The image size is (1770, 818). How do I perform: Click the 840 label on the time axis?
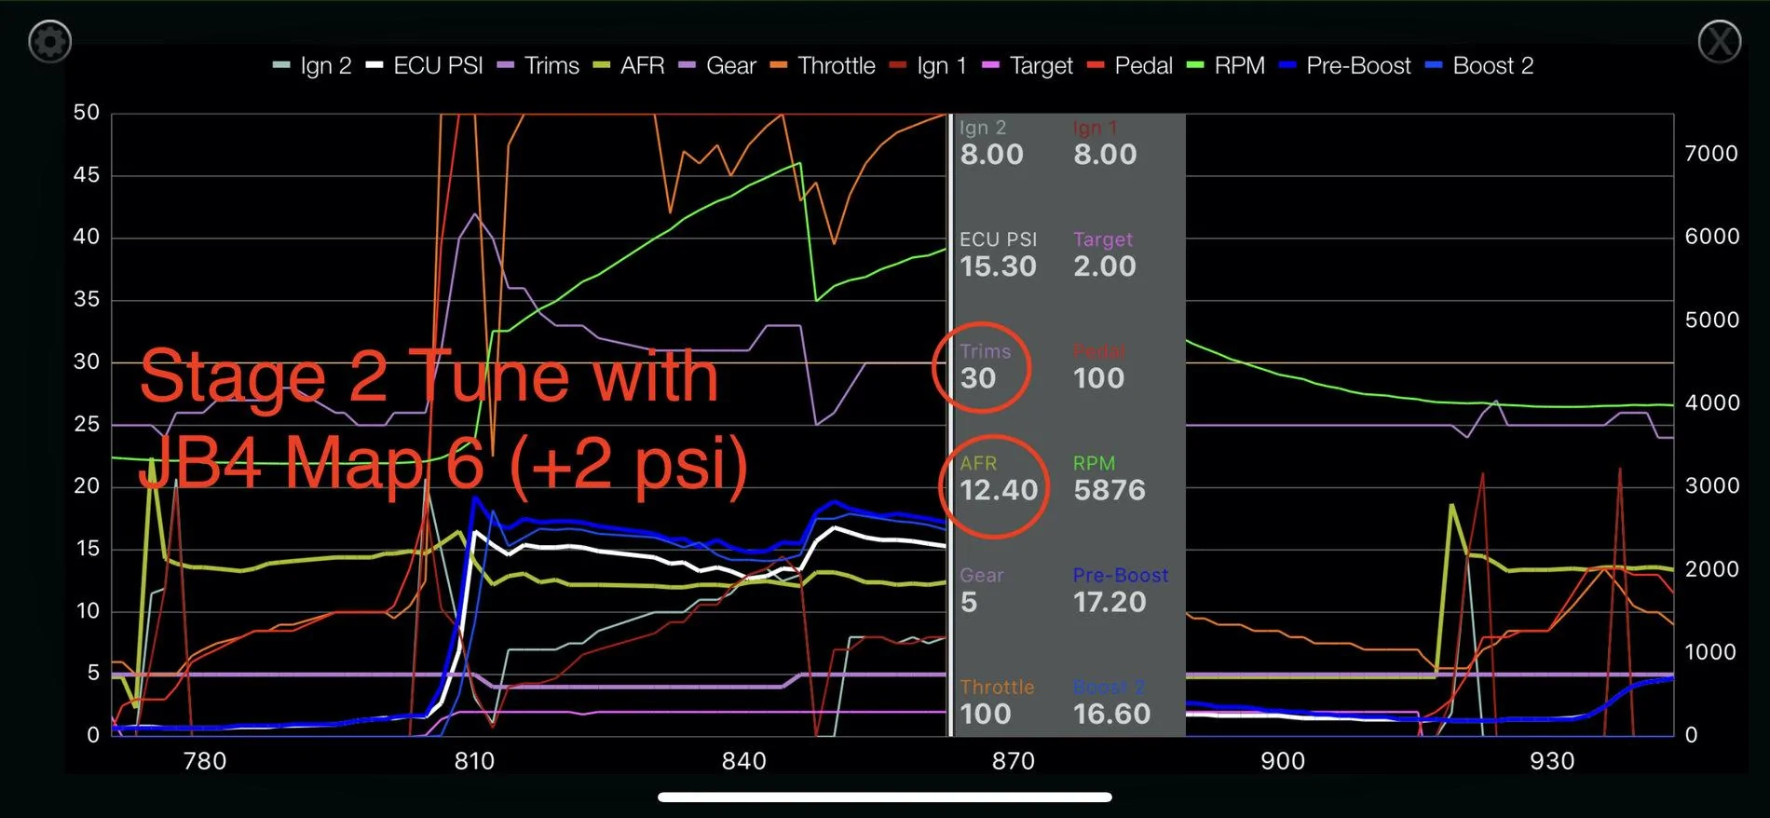[744, 761]
